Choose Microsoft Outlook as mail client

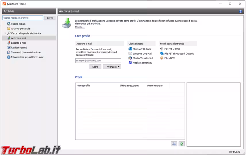tap(142, 49)
